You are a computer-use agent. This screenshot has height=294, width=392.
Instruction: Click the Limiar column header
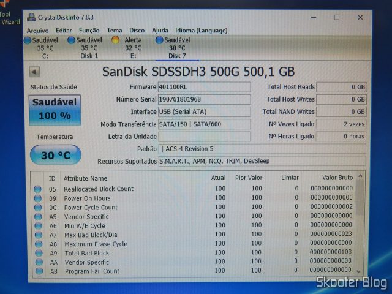coord(290,178)
